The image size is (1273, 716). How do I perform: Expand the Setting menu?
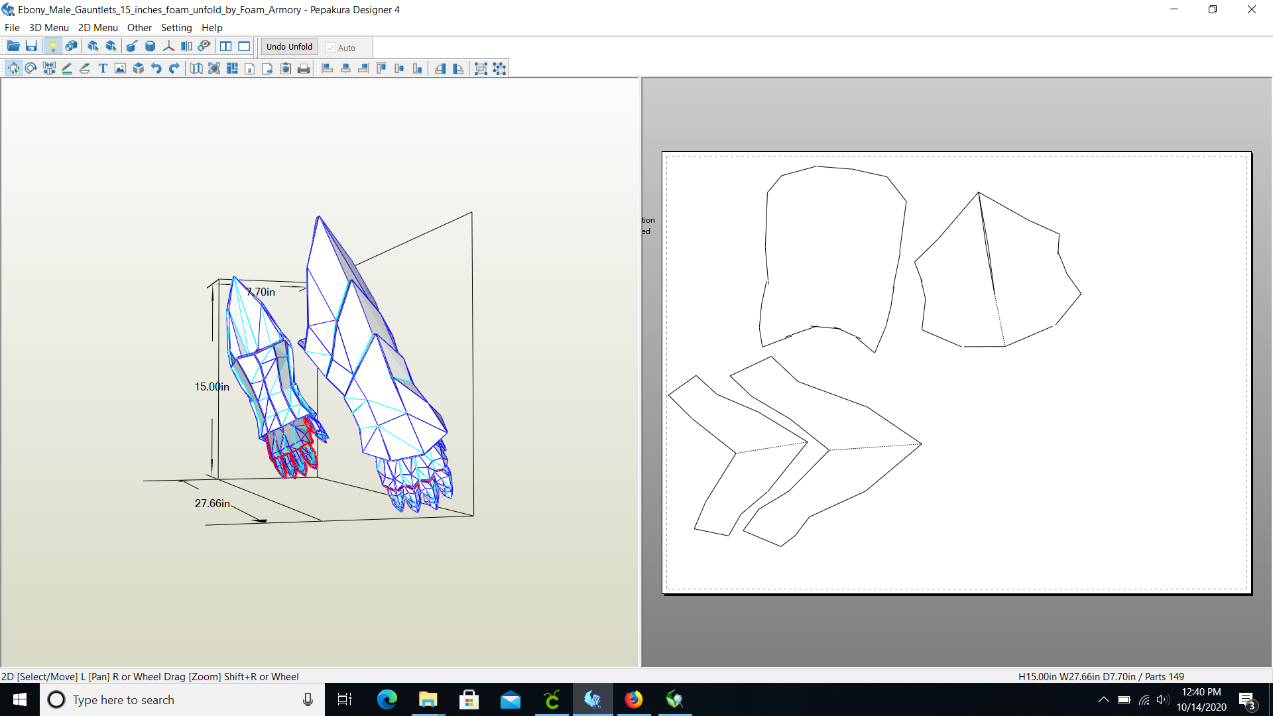176,27
